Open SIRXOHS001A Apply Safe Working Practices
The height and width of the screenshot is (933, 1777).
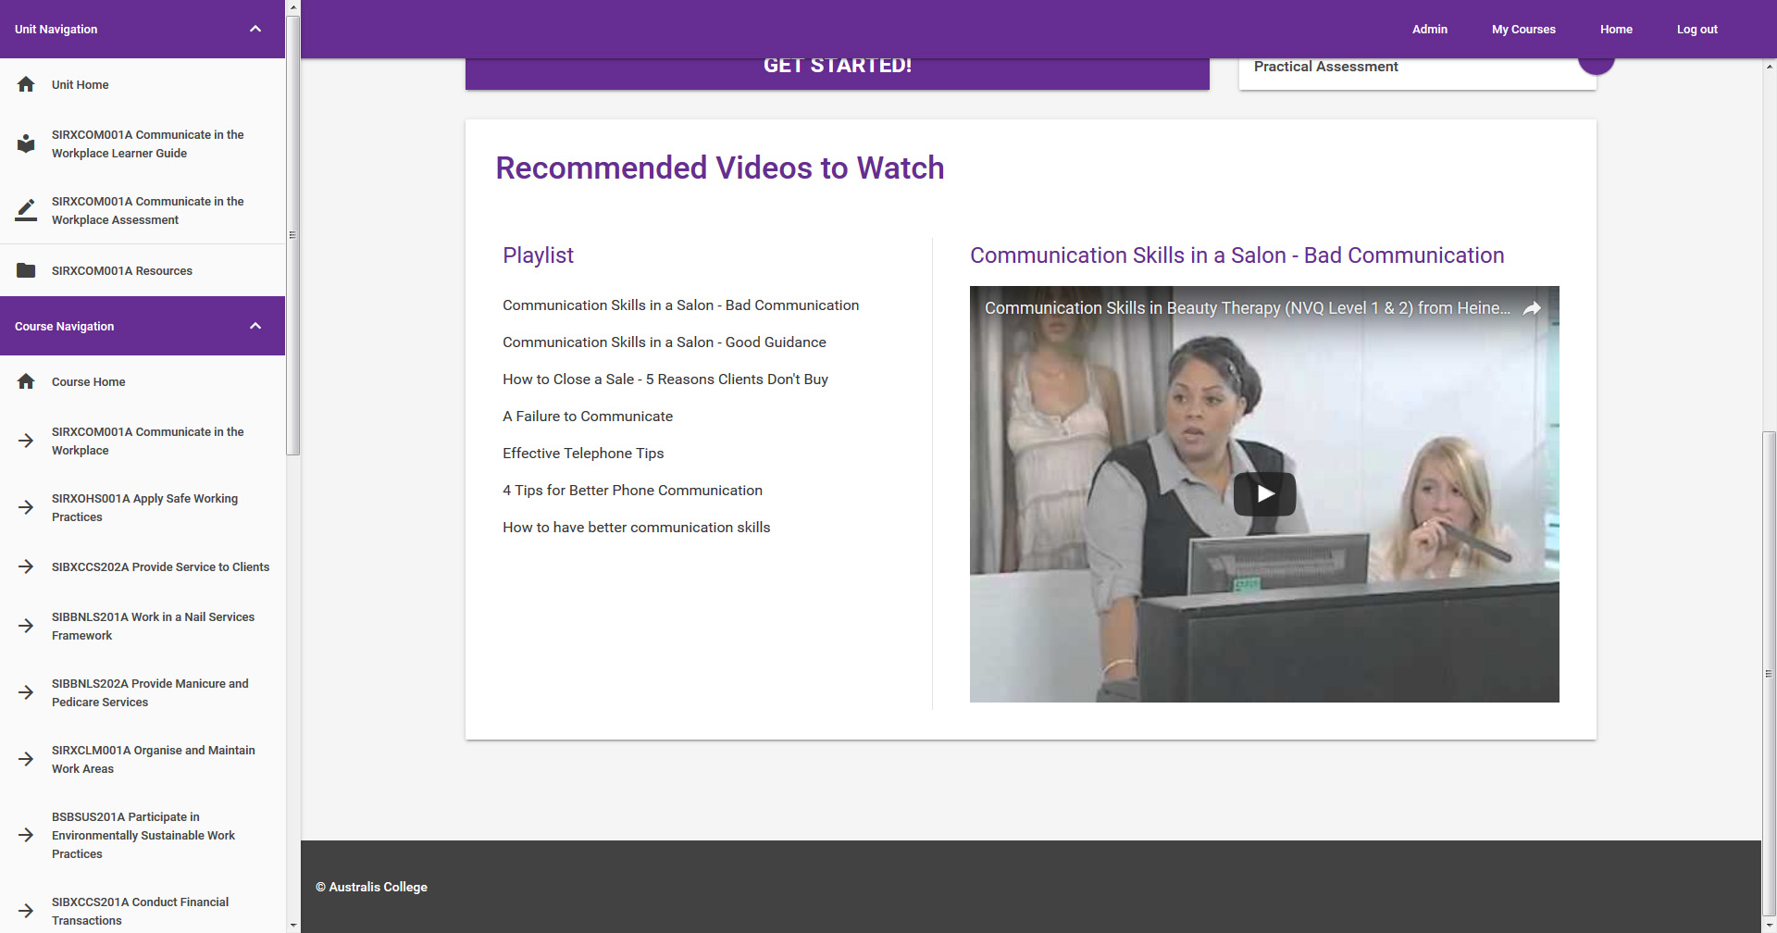[x=144, y=507]
